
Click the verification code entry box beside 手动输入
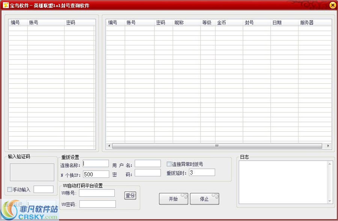pyautogui.click(x=44, y=189)
